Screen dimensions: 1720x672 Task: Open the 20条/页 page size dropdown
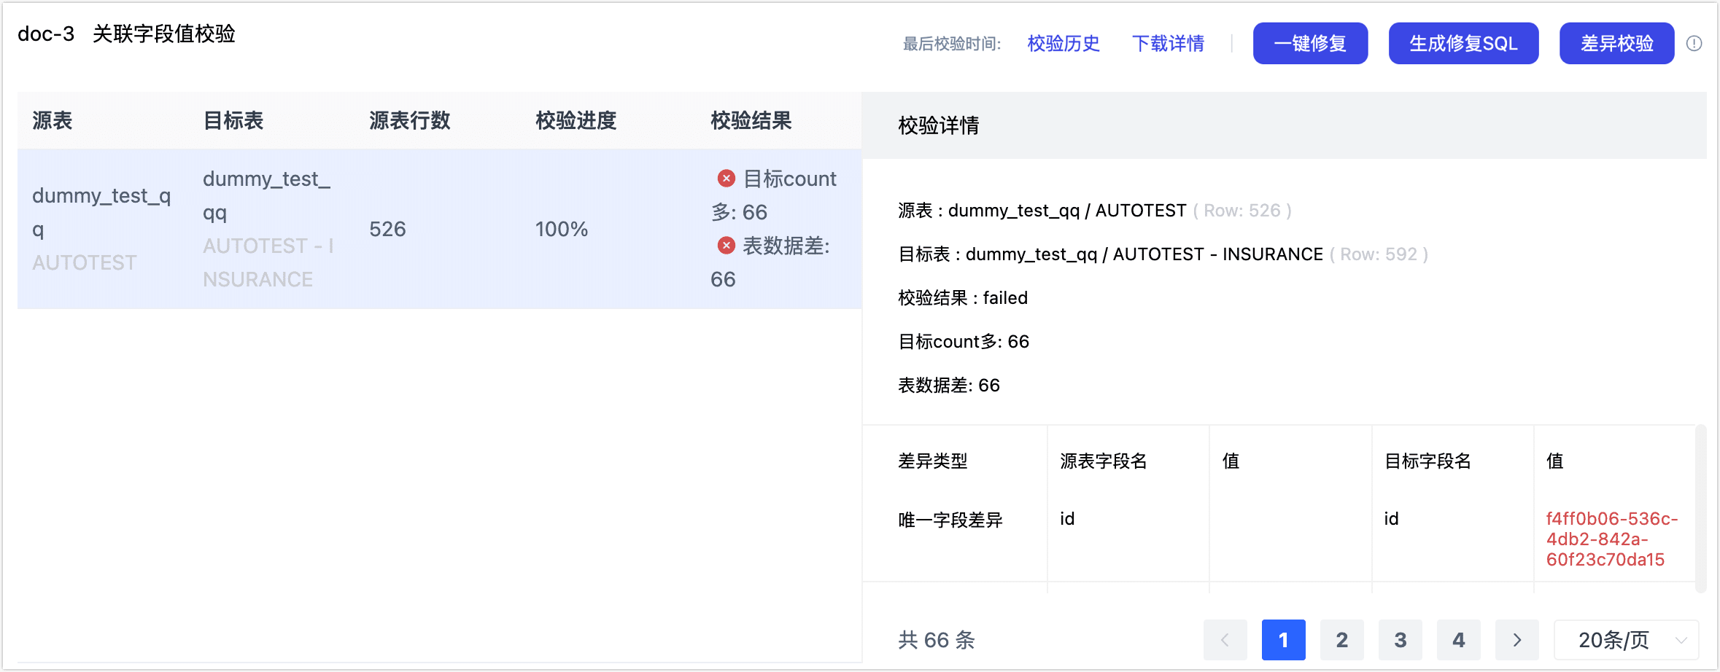point(1625,640)
